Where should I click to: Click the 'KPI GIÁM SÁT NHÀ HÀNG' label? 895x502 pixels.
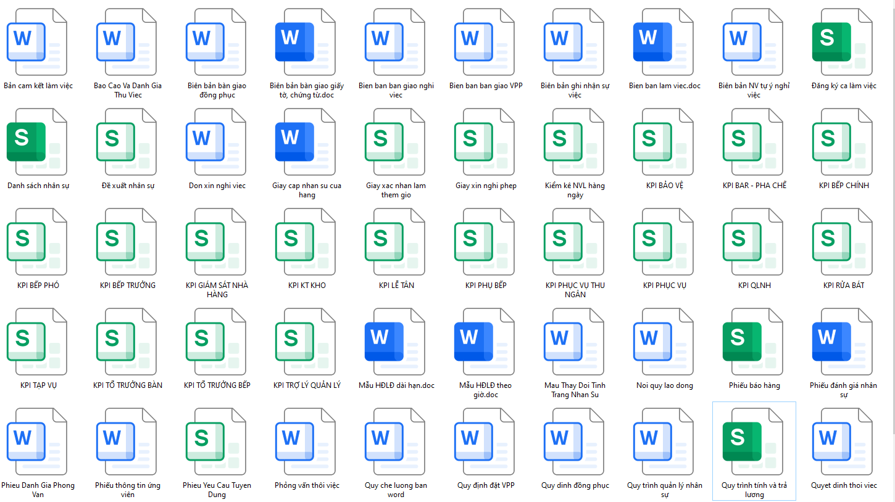[217, 290]
